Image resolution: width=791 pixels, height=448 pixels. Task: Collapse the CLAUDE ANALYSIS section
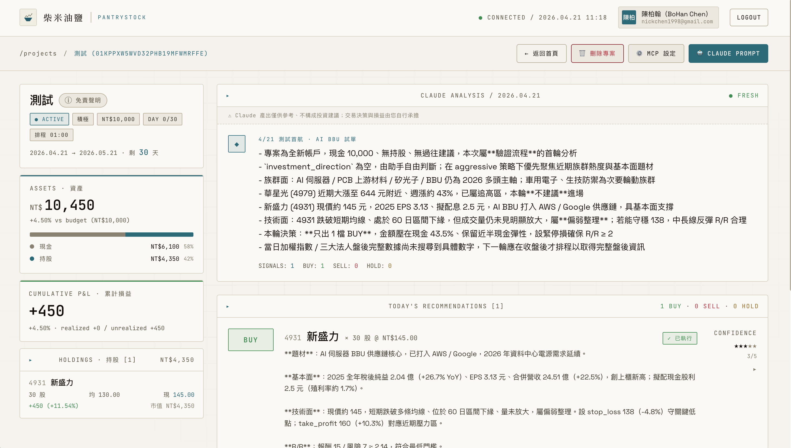[228, 95]
